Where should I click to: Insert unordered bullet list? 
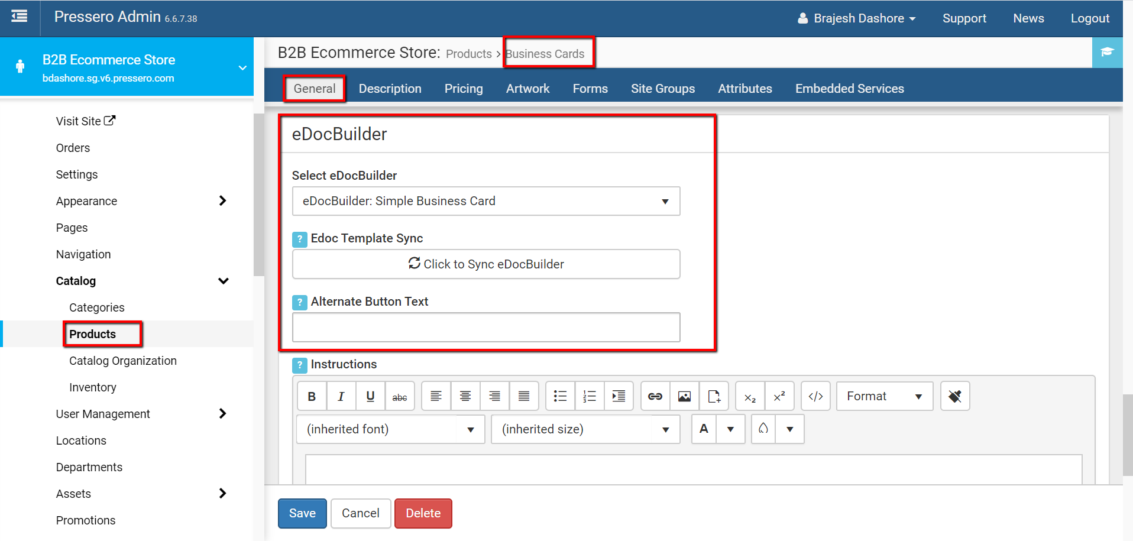tap(560, 396)
